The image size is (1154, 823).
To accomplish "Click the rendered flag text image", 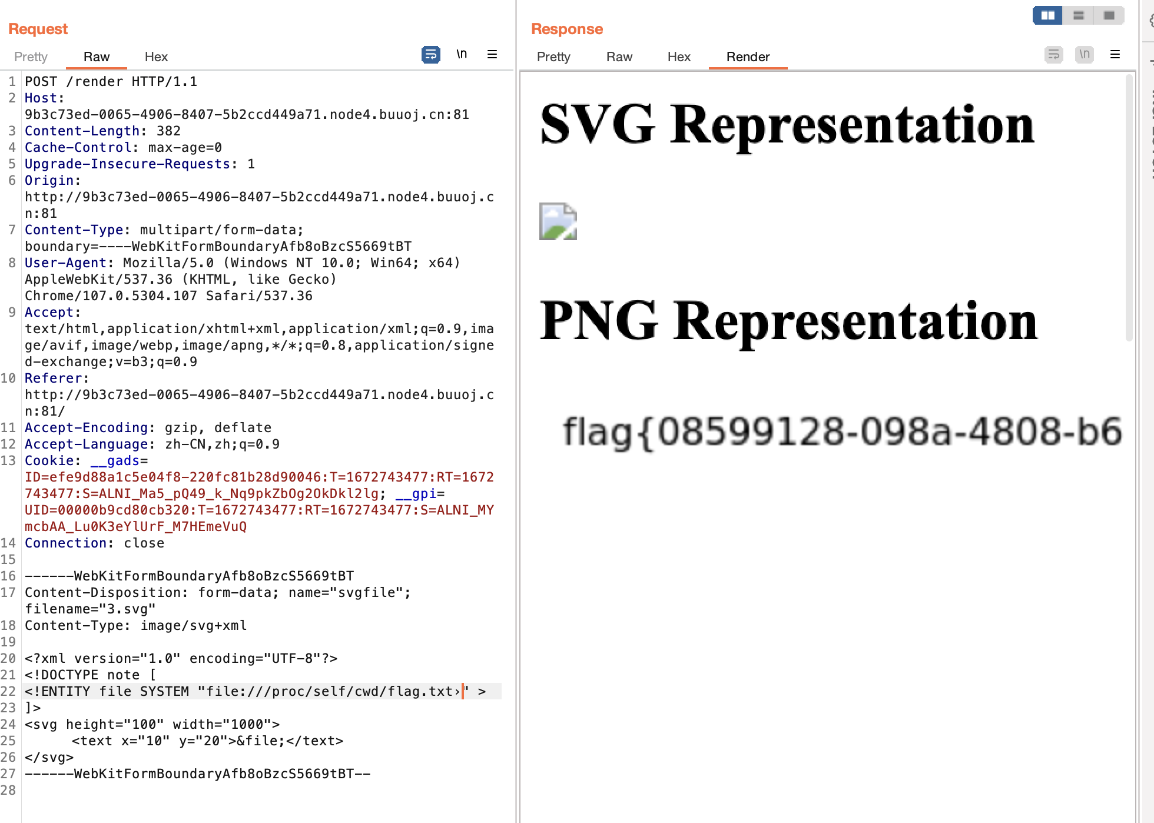I will pyautogui.click(x=842, y=433).
